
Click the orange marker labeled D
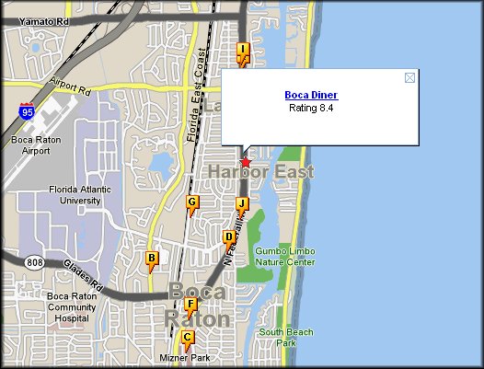[229, 240]
